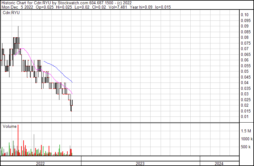254x166 pixels.
Task: Click the price spike peak near 0.09
Action: (18, 28)
